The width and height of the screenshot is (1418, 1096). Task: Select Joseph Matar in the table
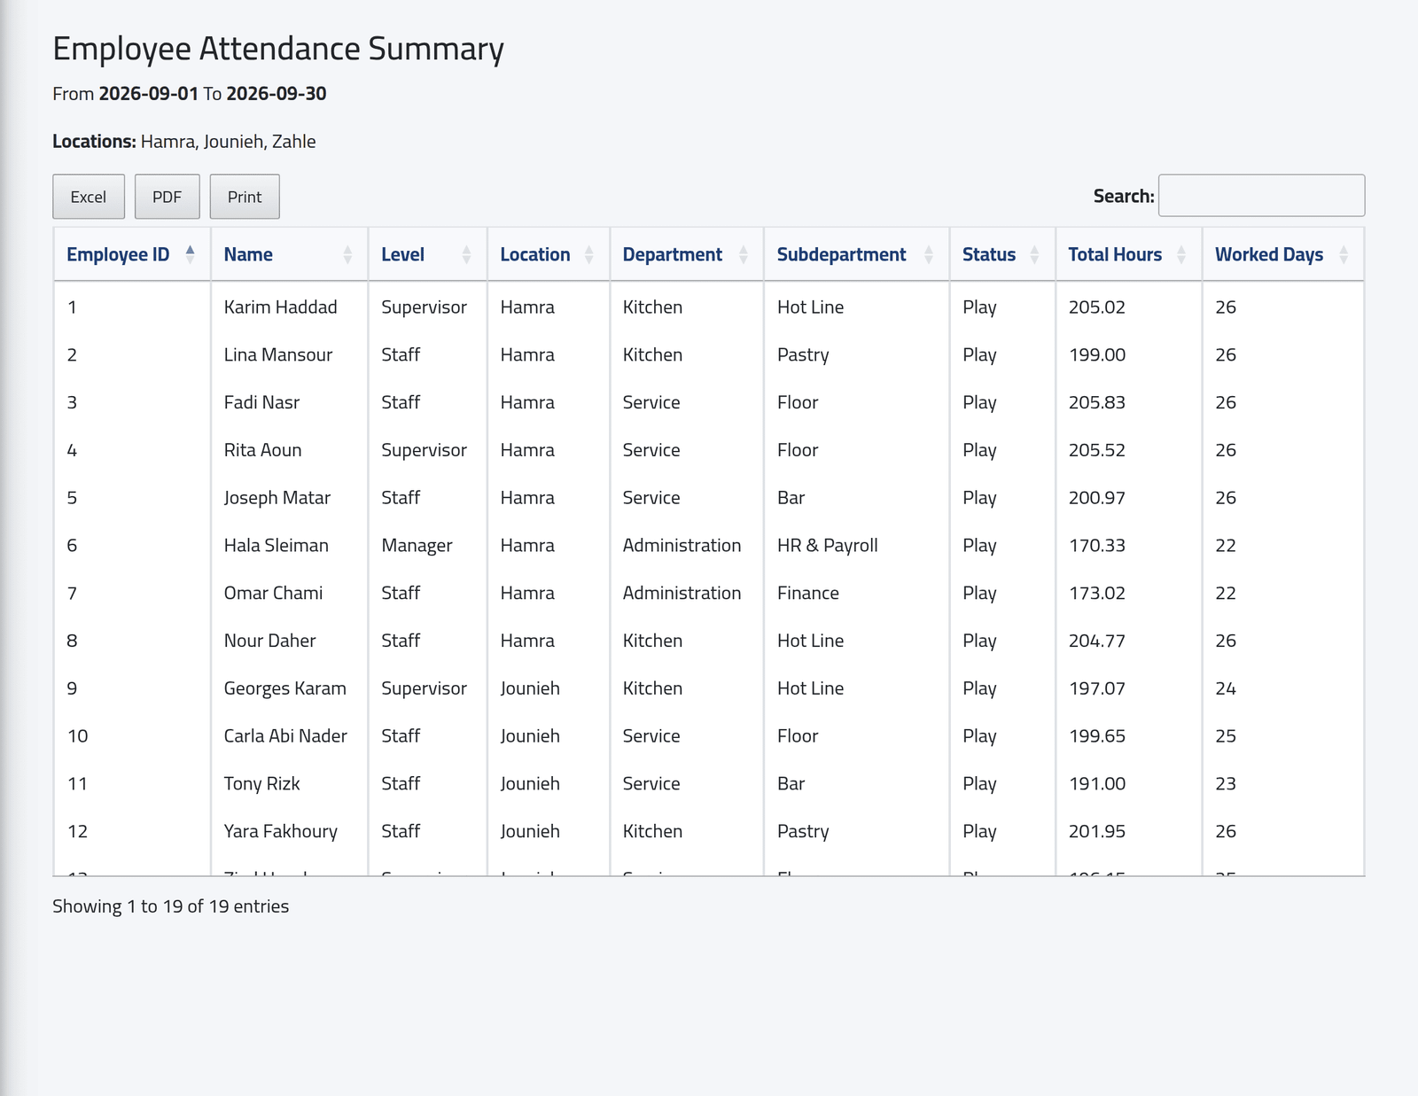(x=277, y=499)
